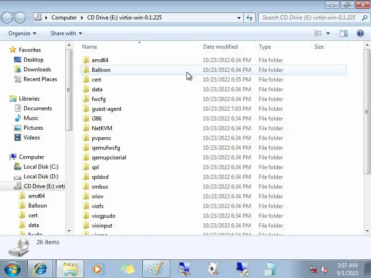371x278 pixels.
Task: Click the qxldod folder icon
Action: pos(86,177)
